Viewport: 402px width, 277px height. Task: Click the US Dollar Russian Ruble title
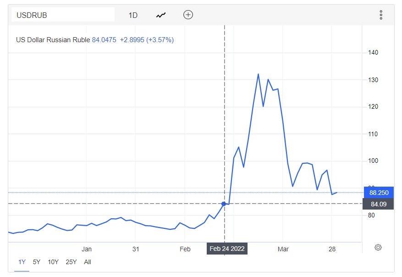pyautogui.click(x=53, y=40)
